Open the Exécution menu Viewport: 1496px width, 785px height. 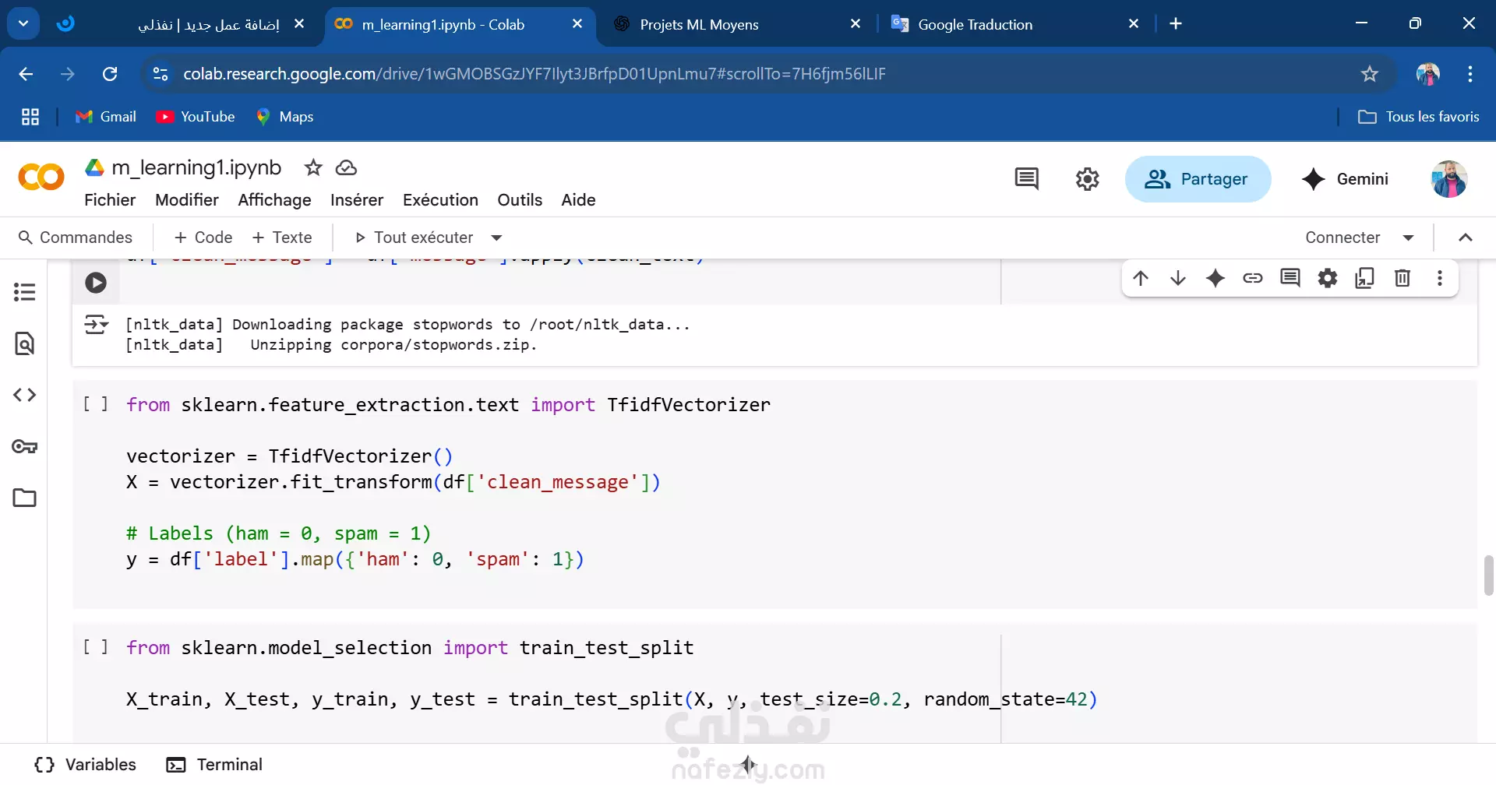tap(440, 200)
